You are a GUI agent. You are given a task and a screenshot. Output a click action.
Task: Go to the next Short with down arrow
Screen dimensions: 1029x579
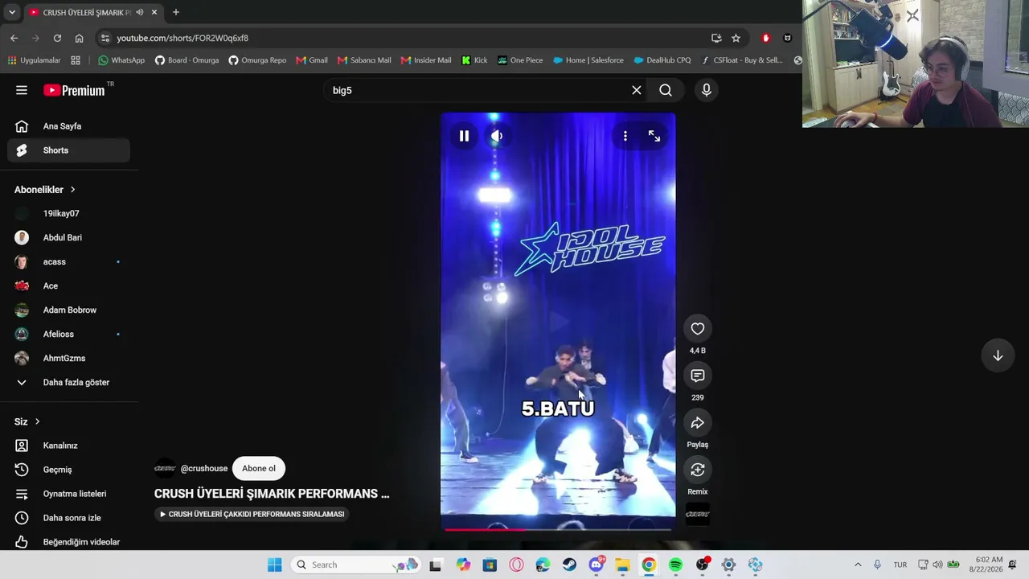pos(998,355)
